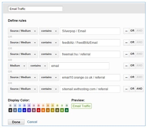
Task: Choose the darkest green display color swatch
Action: 67,110
